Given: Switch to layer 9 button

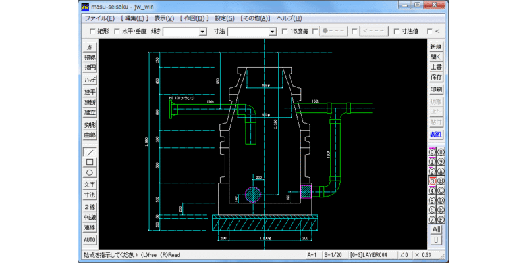Looking at the screenshot, I should tap(441, 161).
